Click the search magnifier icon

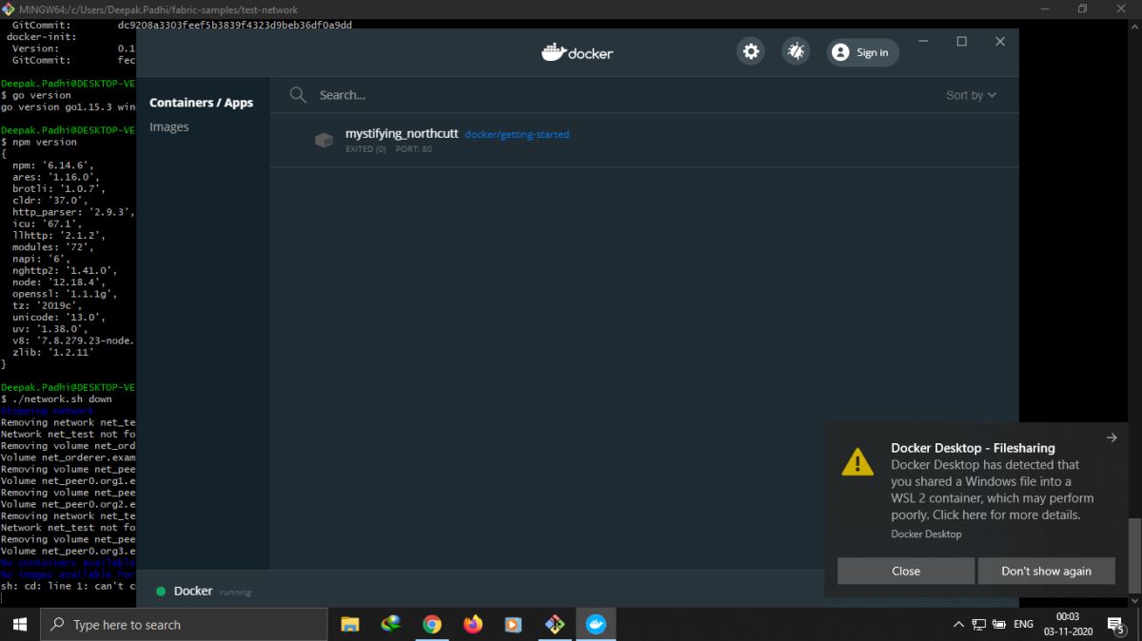(x=298, y=95)
